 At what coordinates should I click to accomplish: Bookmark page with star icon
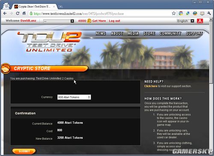pyautogui.click(x=174, y=13)
